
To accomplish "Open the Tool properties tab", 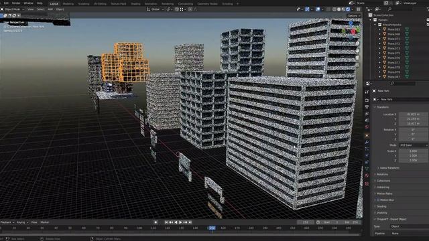I will tap(367, 92).
